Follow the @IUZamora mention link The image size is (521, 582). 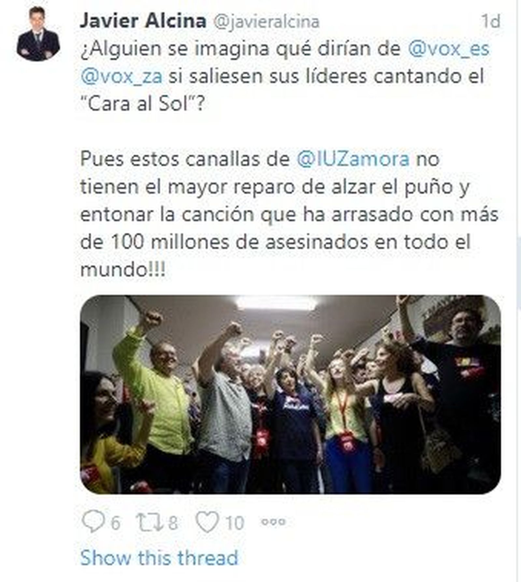click(353, 159)
